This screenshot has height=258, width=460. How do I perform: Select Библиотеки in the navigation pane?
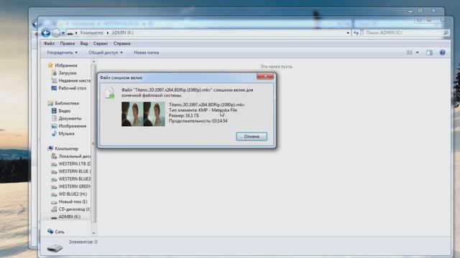tap(67, 103)
